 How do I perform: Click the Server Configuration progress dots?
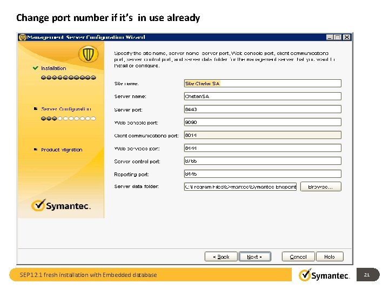[x=69, y=119]
